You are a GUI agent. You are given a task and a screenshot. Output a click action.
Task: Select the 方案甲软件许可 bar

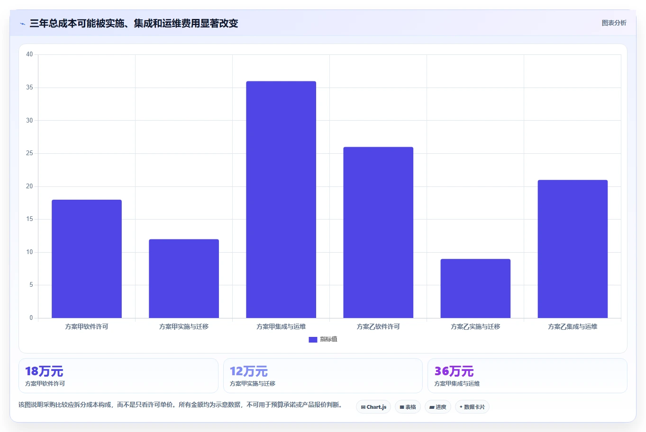click(x=87, y=259)
